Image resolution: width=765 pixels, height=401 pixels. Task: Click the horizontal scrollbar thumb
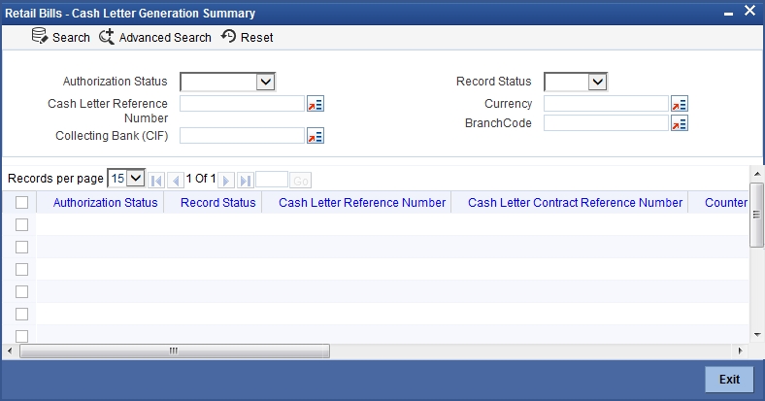tap(175, 351)
